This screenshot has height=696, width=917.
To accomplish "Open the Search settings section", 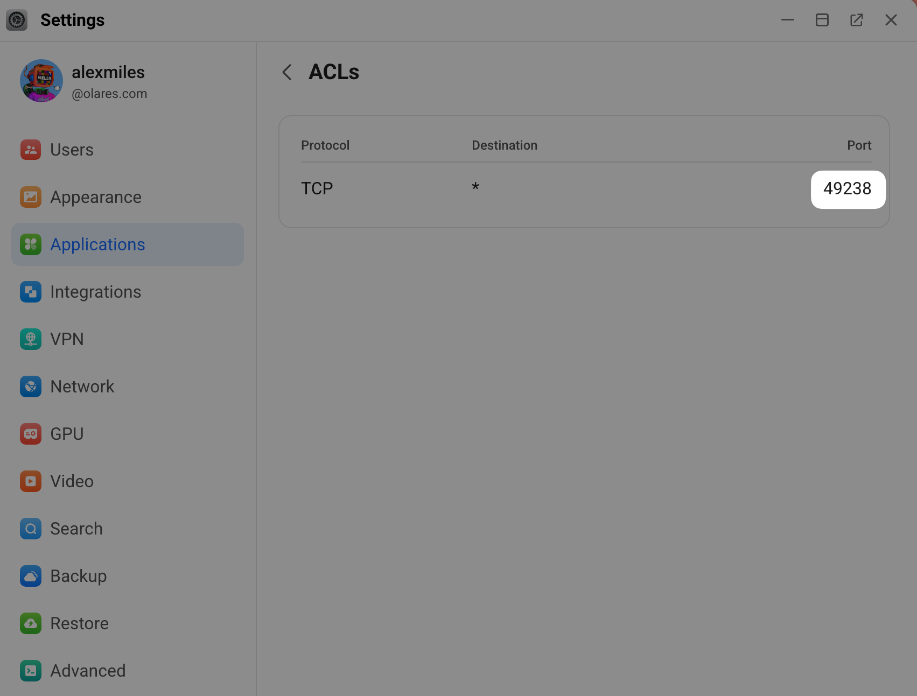I will [x=76, y=529].
